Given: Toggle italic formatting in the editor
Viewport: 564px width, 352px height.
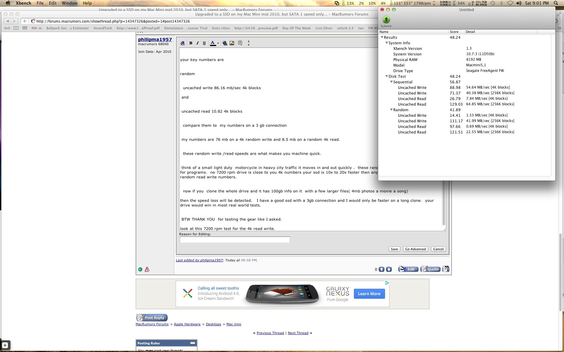Looking at the screenshot, I should [x=197, y=43].
